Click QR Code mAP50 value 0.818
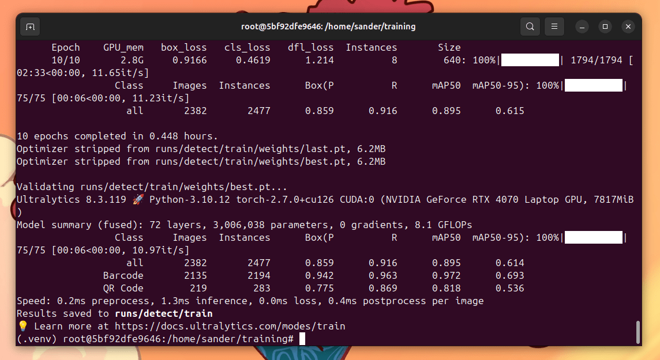Viewport: 660px width, 360px height. coord(446,288)
